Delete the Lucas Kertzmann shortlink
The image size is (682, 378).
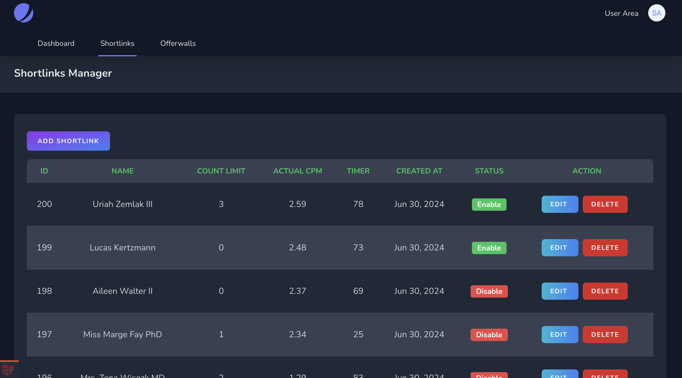605,248
